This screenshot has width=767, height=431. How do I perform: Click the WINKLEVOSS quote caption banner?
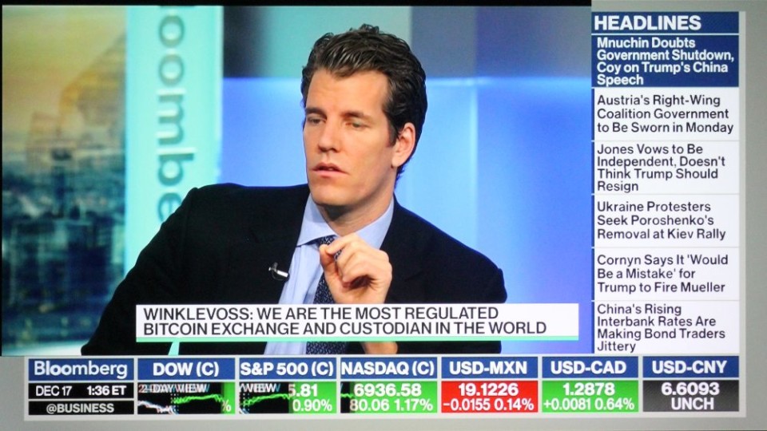click(x=357, y=322)
